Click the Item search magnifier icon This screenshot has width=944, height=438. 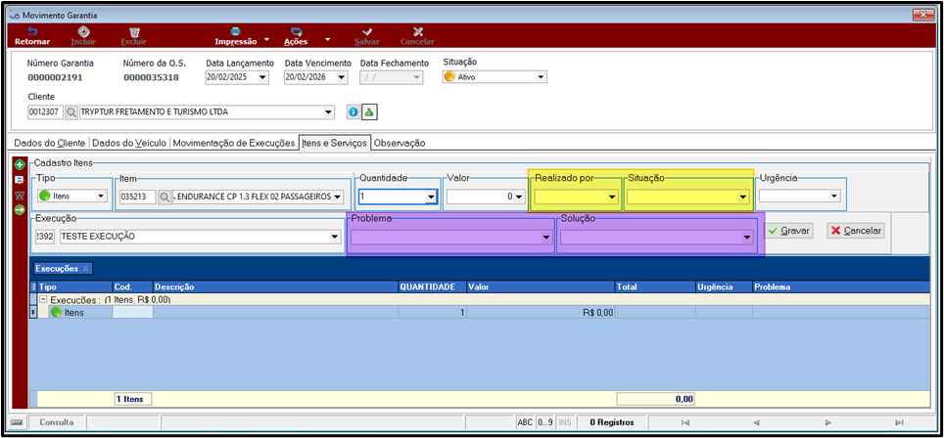165,197
